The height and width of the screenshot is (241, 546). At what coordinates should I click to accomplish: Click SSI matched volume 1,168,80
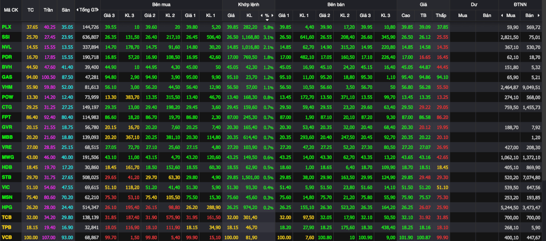(251, 37)
